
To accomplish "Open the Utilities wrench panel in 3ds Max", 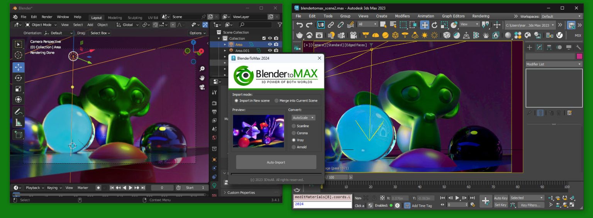I will pyautogui.click(x=578, y=47).
